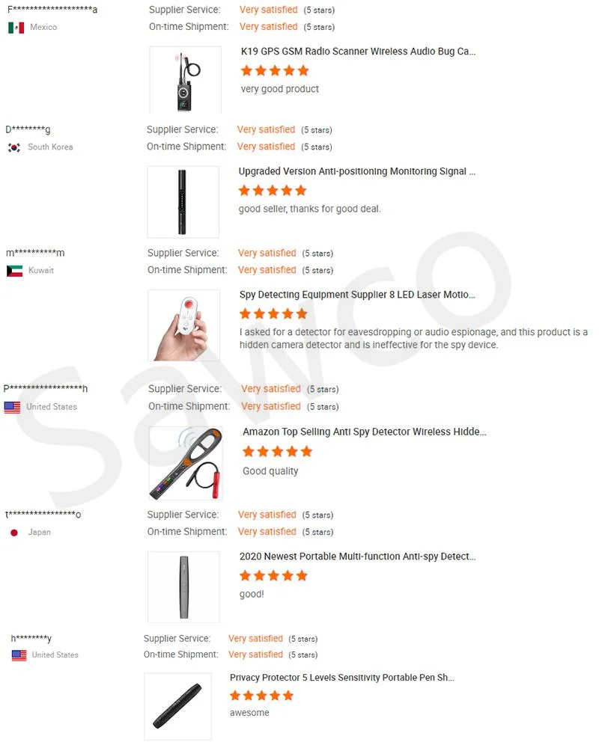Image resolution: width=599 pixels, height=748 pixels.
Task: Open the Upgraded Version Anti-positioning product image
Action: (183, 202)
